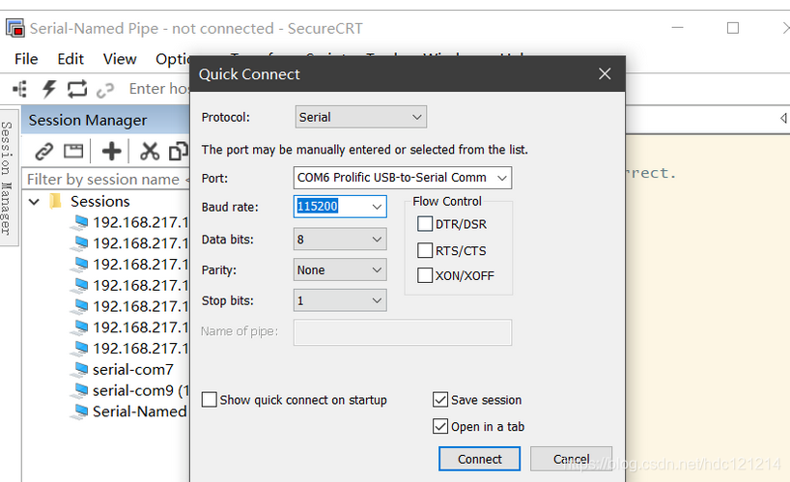
Task: Click the serial-com9 session icon
Action: click(x=80, y=390)
